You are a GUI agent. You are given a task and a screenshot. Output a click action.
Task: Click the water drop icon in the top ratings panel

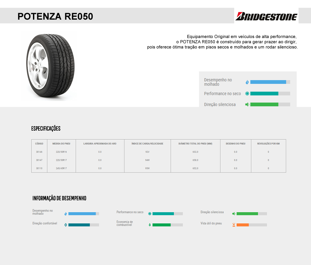tap(247, 82)
